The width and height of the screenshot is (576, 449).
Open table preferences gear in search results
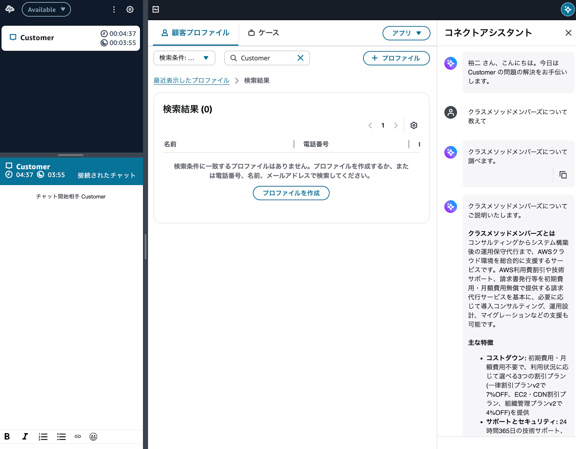[x=414, y=125]
